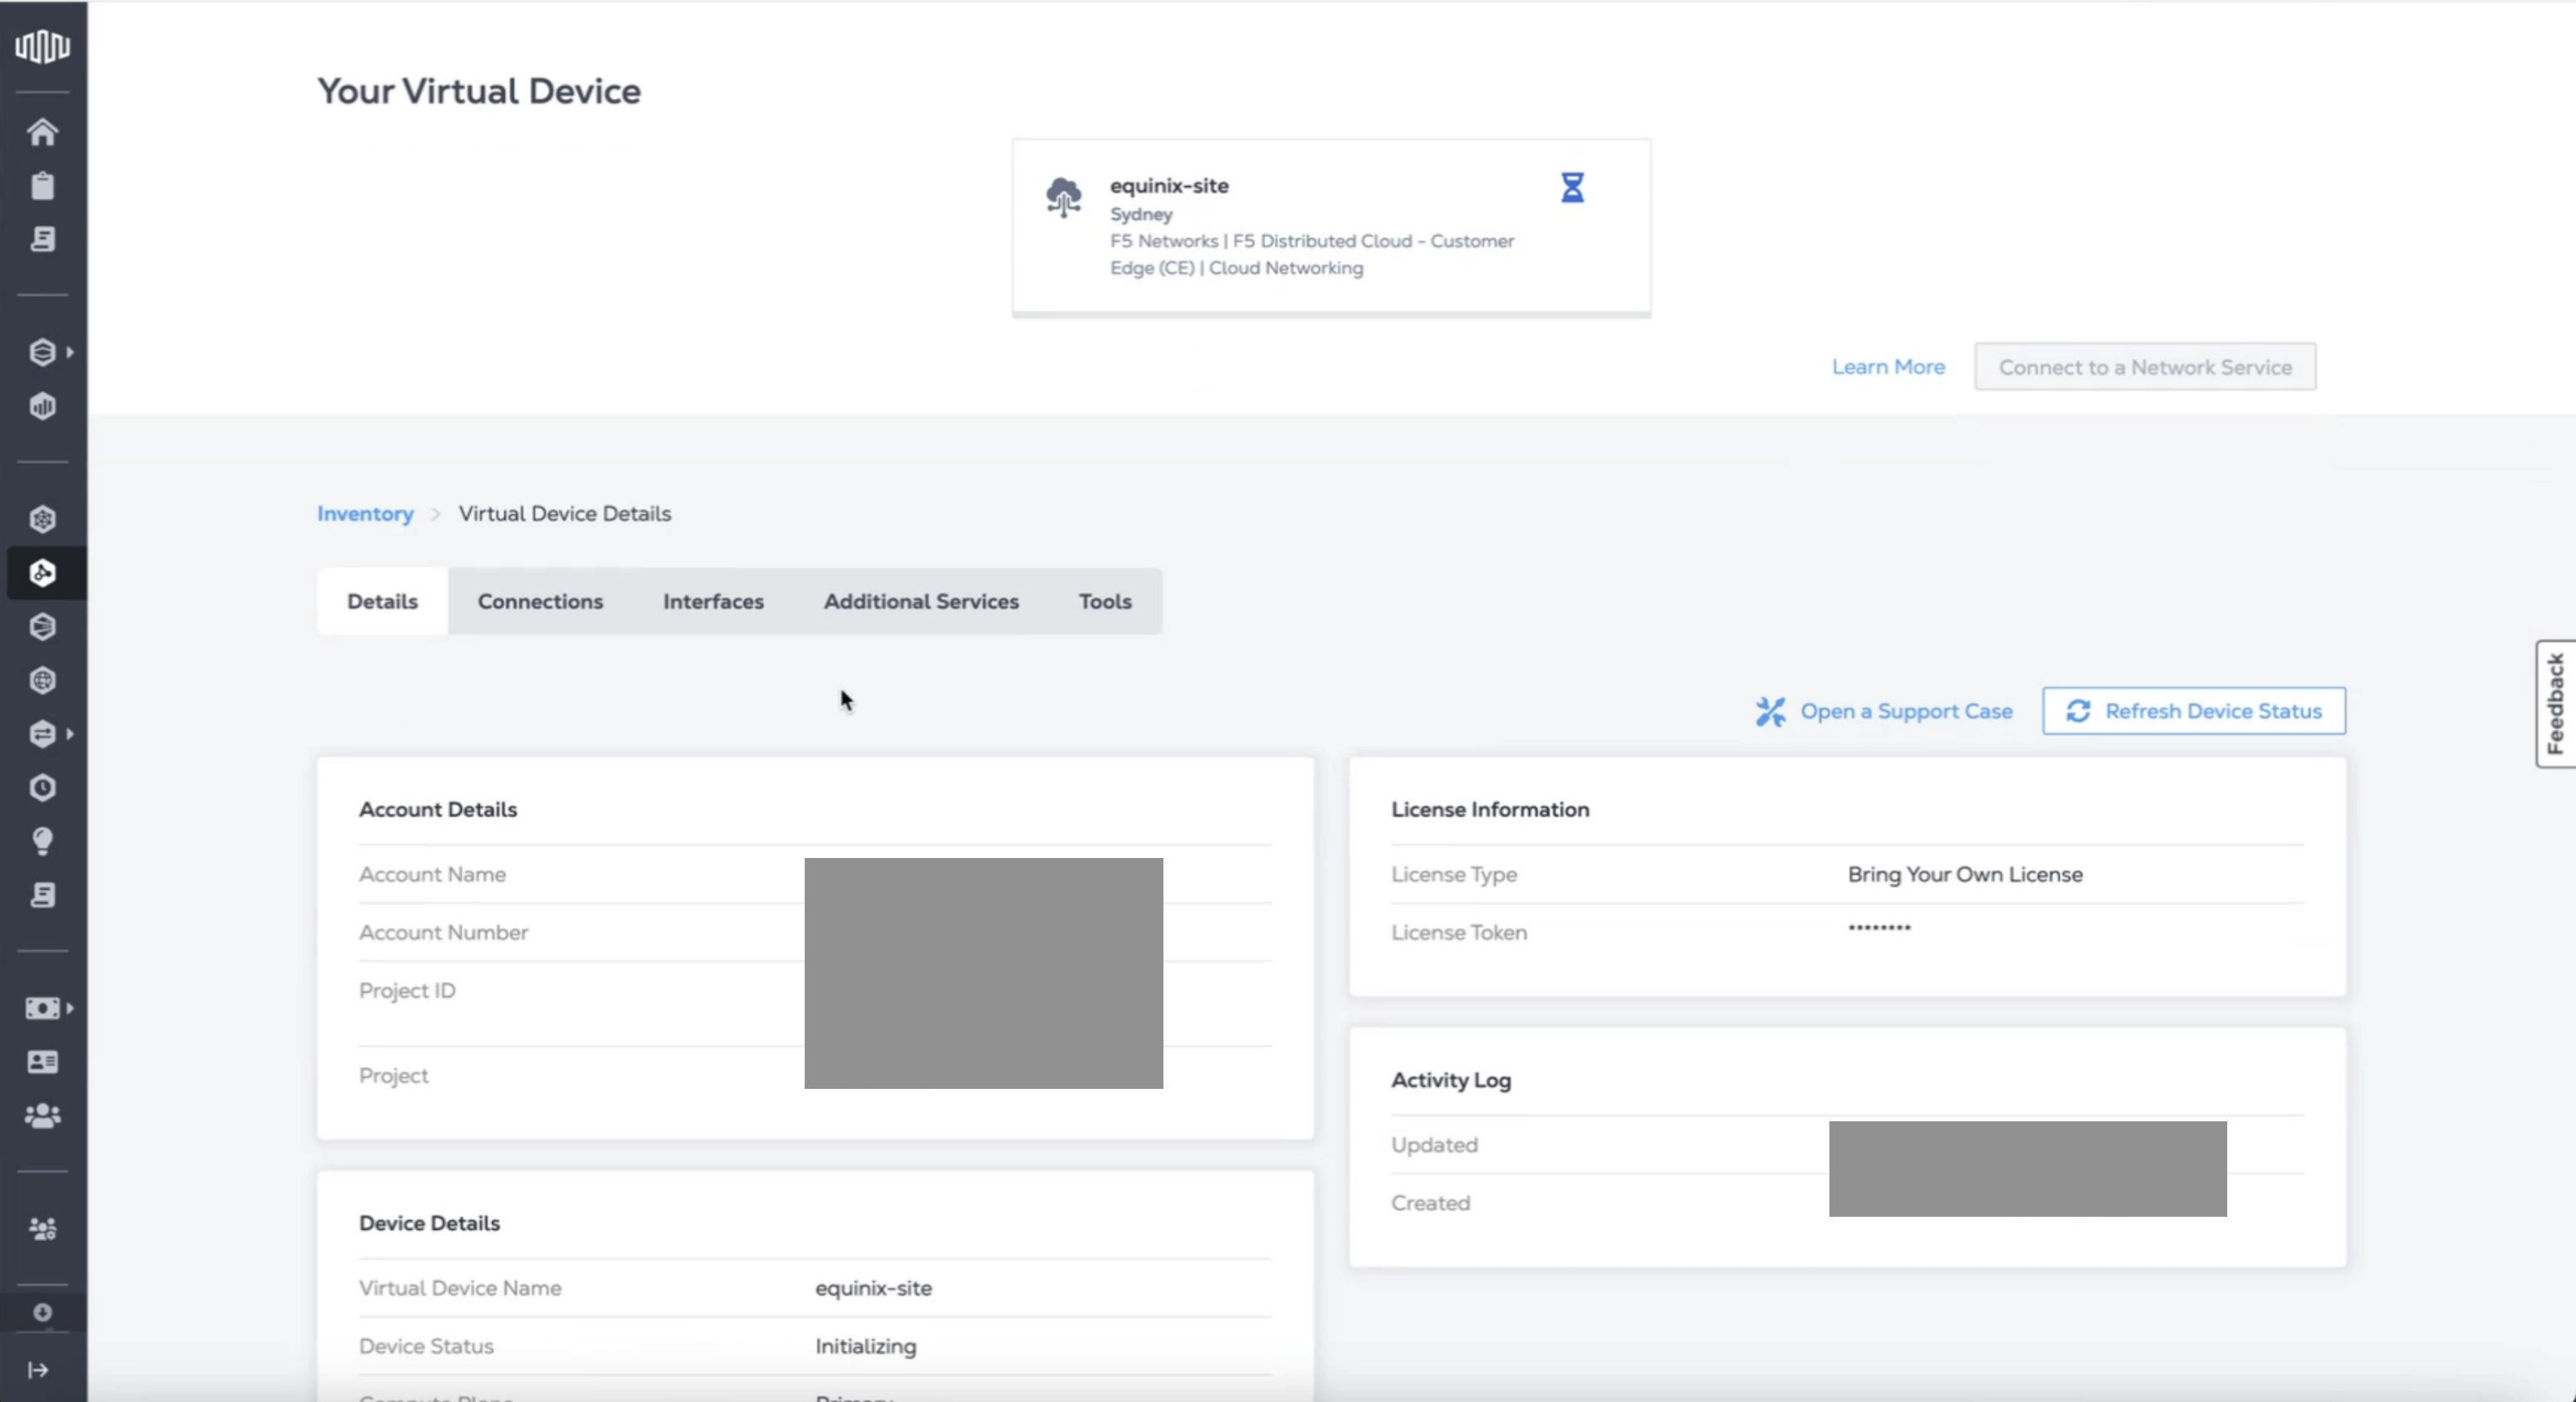2576x1402 pixels.
Task: Expand the sidebar with the arrow icon
Action: [38, 1370]
